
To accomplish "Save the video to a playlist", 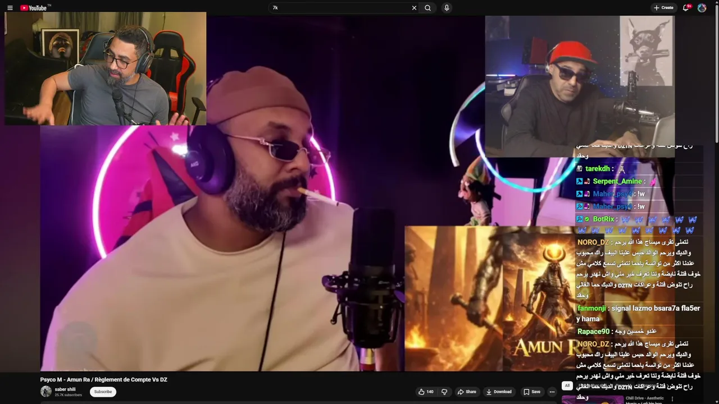I will pyautogui.click(x=531, y=392).
